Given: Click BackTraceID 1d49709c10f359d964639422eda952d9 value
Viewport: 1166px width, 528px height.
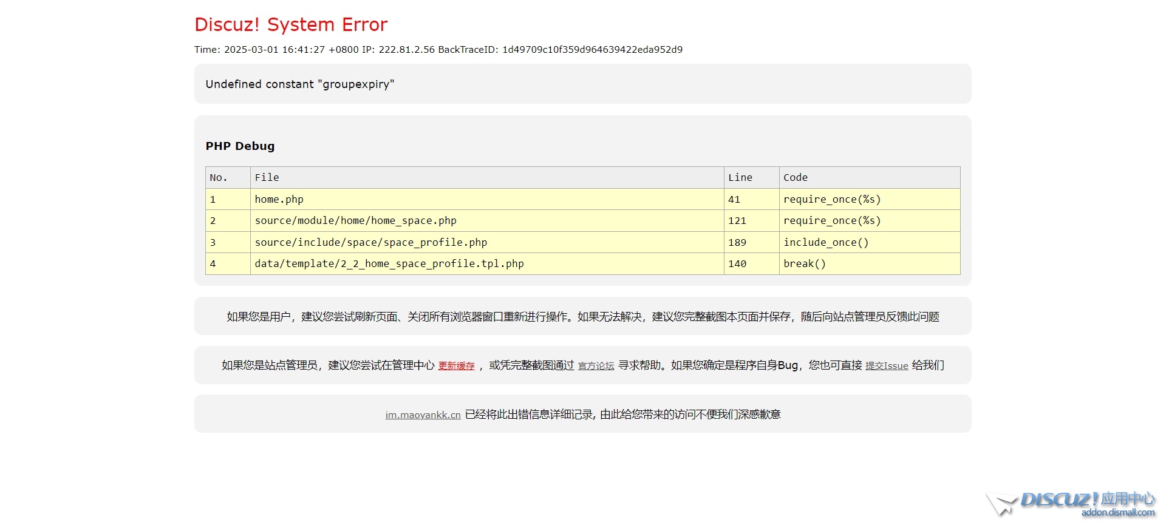Looking at the screenshot, I should pyautogui.click(x=592, y=50).
